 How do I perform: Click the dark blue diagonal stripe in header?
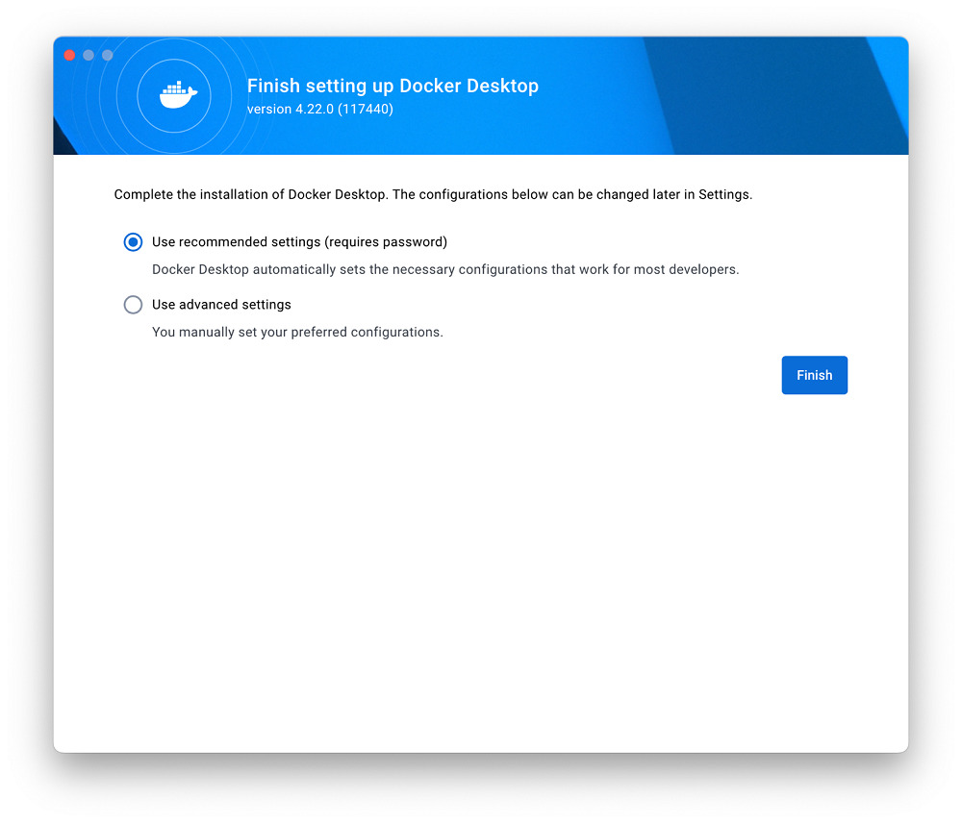point(770,96)
